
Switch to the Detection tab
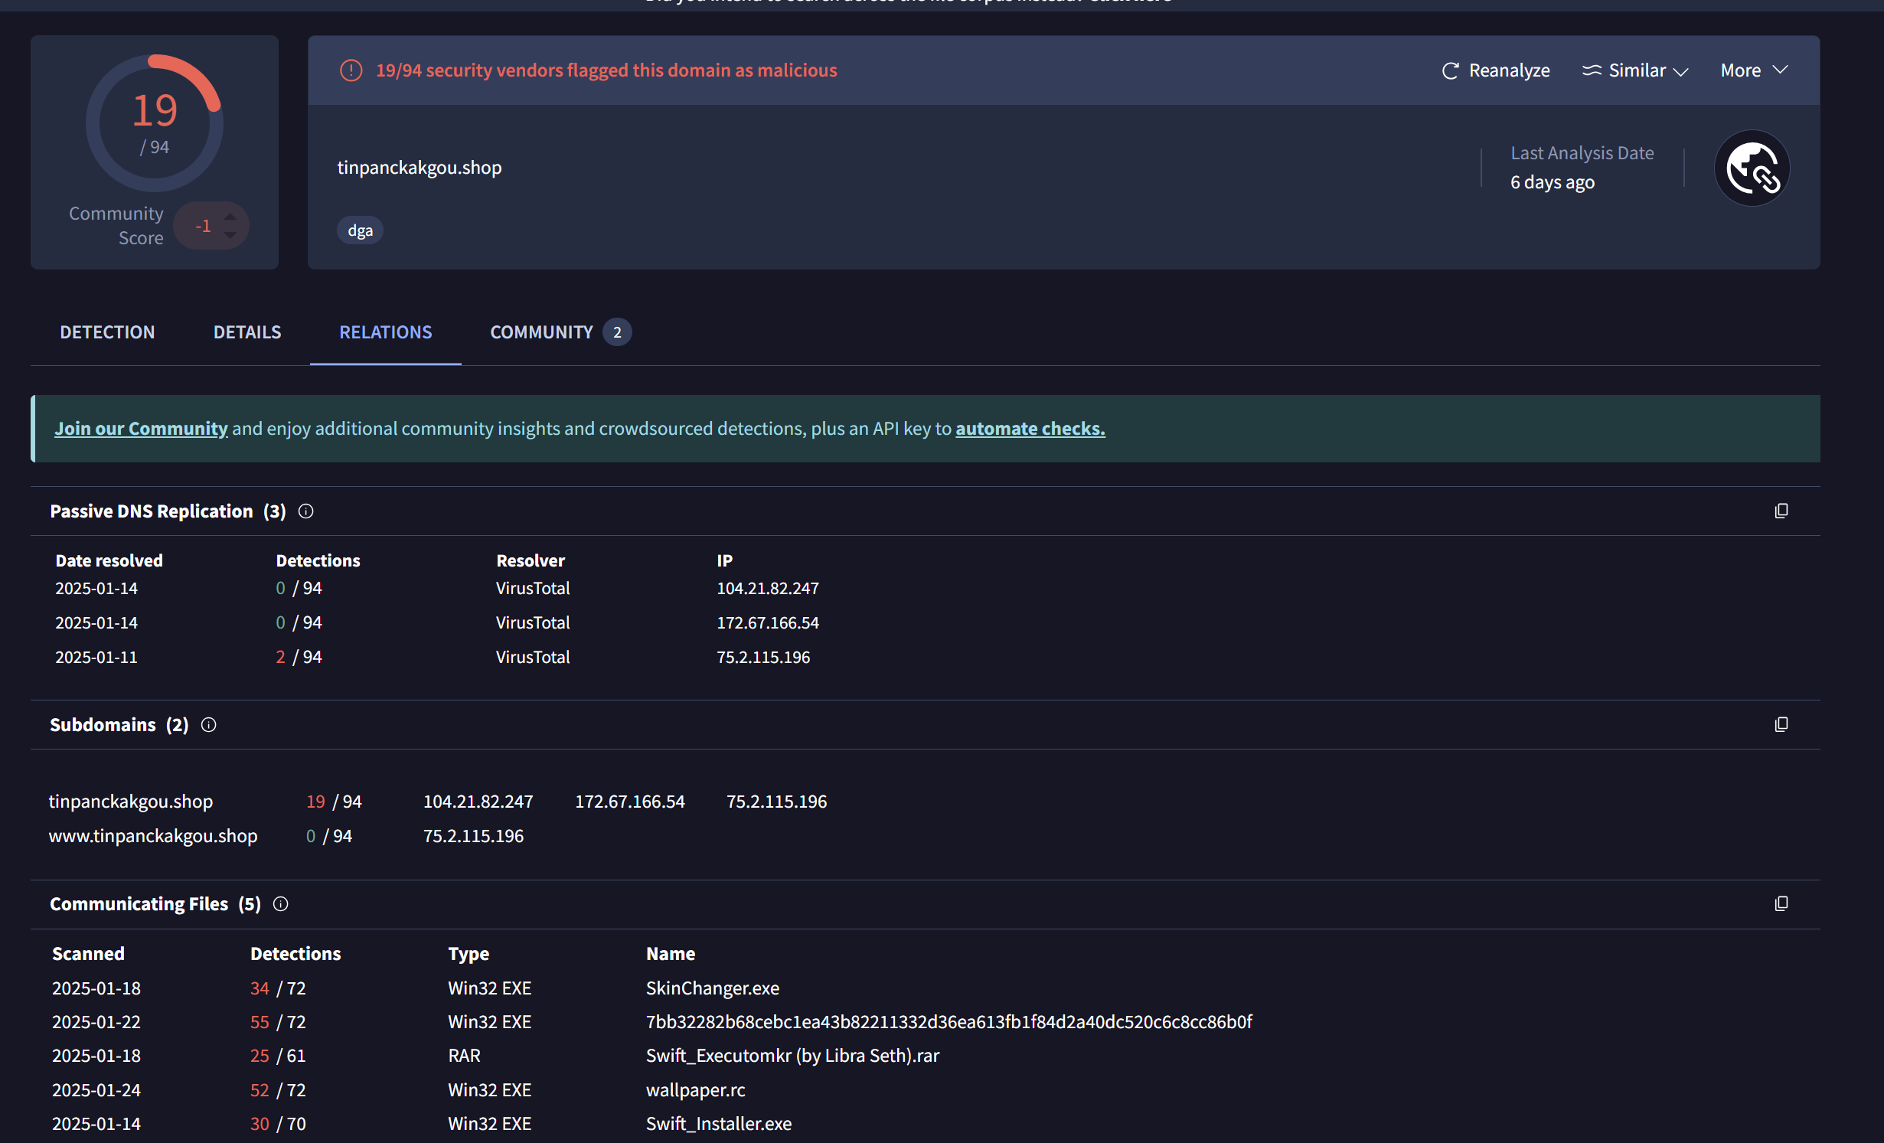(x=107, y=332)
